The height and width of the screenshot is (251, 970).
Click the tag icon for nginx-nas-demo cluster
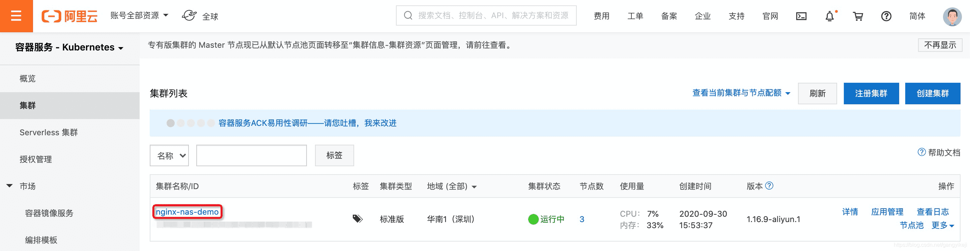coord(358,219)
